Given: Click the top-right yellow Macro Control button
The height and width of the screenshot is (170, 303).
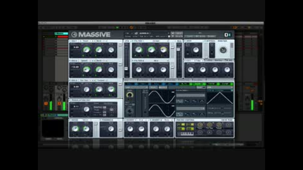Looking at the screenshot, I should point(190,125).
